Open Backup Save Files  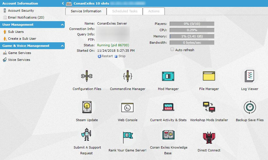pos(249,107)
